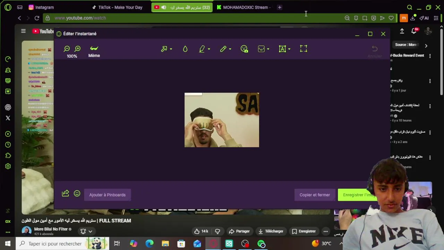The image size is (444, 250).
Task: Click Windows Start button
Action: tap(8, 244)
